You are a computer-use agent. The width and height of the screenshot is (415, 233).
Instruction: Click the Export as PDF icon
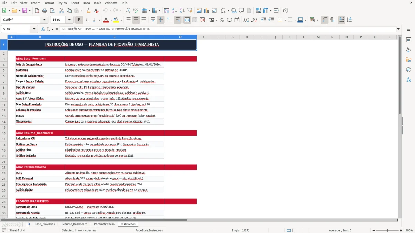37,11
